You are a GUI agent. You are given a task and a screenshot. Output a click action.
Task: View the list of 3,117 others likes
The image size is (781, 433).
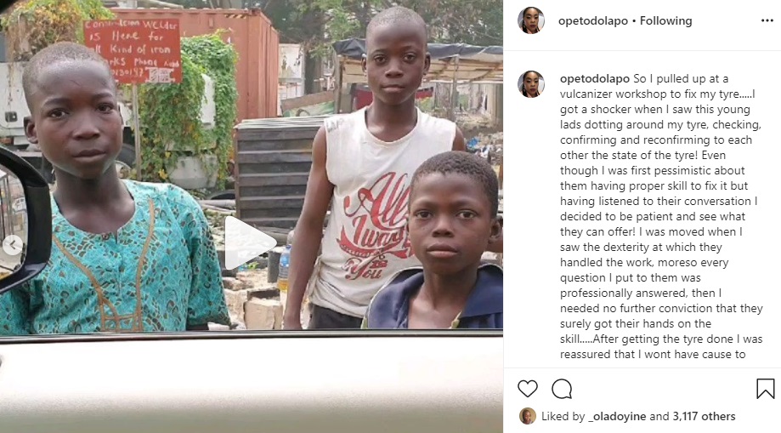click(704, 416)
